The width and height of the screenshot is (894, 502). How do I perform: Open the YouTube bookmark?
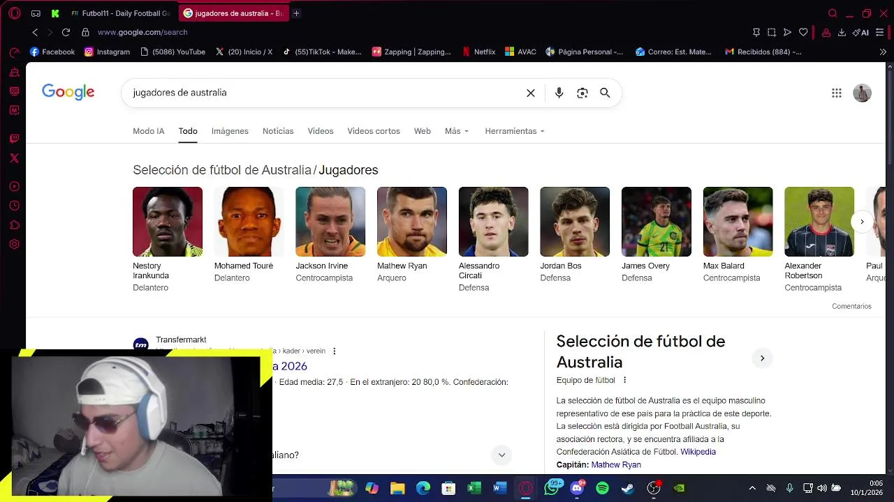point(173,52)
